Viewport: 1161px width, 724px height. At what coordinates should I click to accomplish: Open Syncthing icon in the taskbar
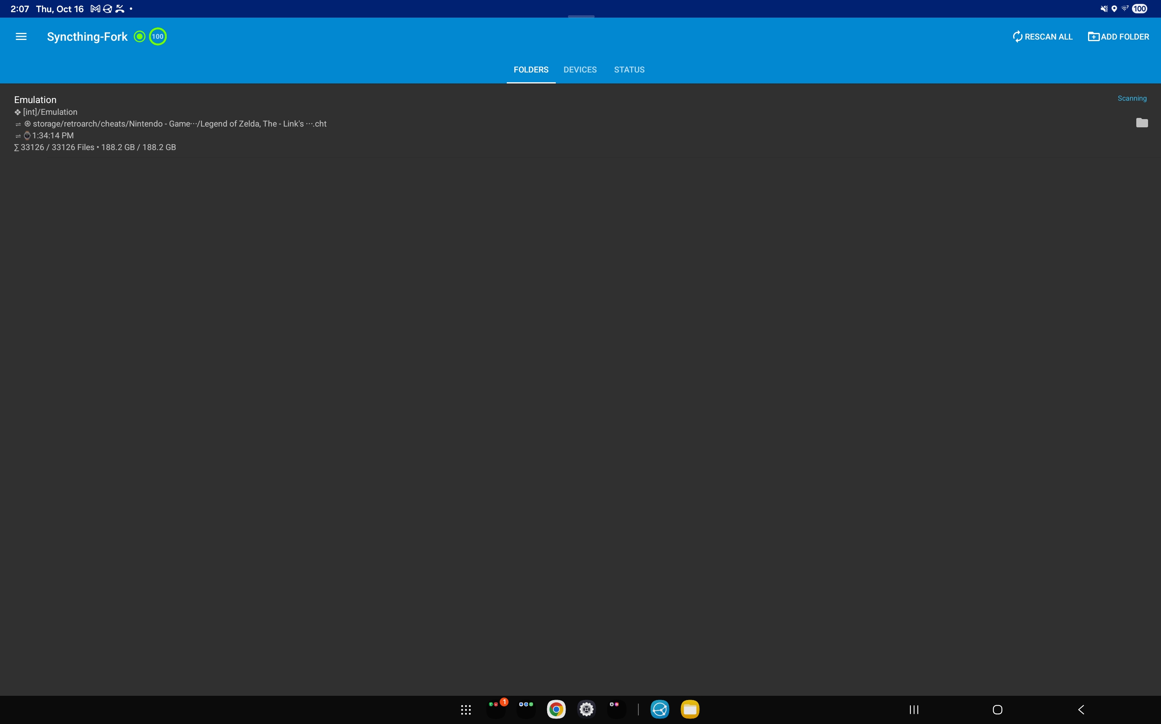pyautogui.click(x=660, y=710)
